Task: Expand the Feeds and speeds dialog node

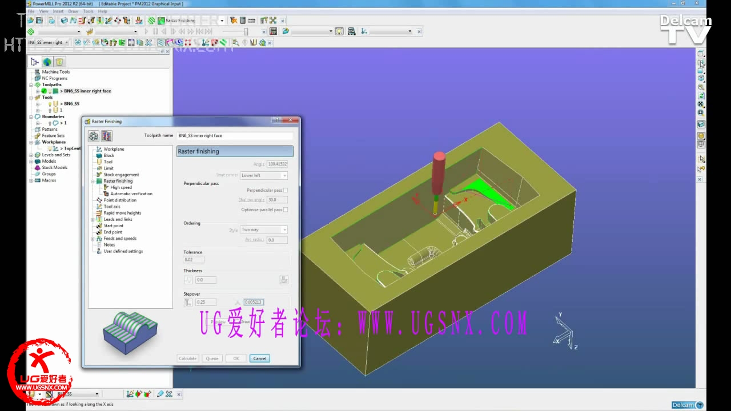Action: point(93,239)
